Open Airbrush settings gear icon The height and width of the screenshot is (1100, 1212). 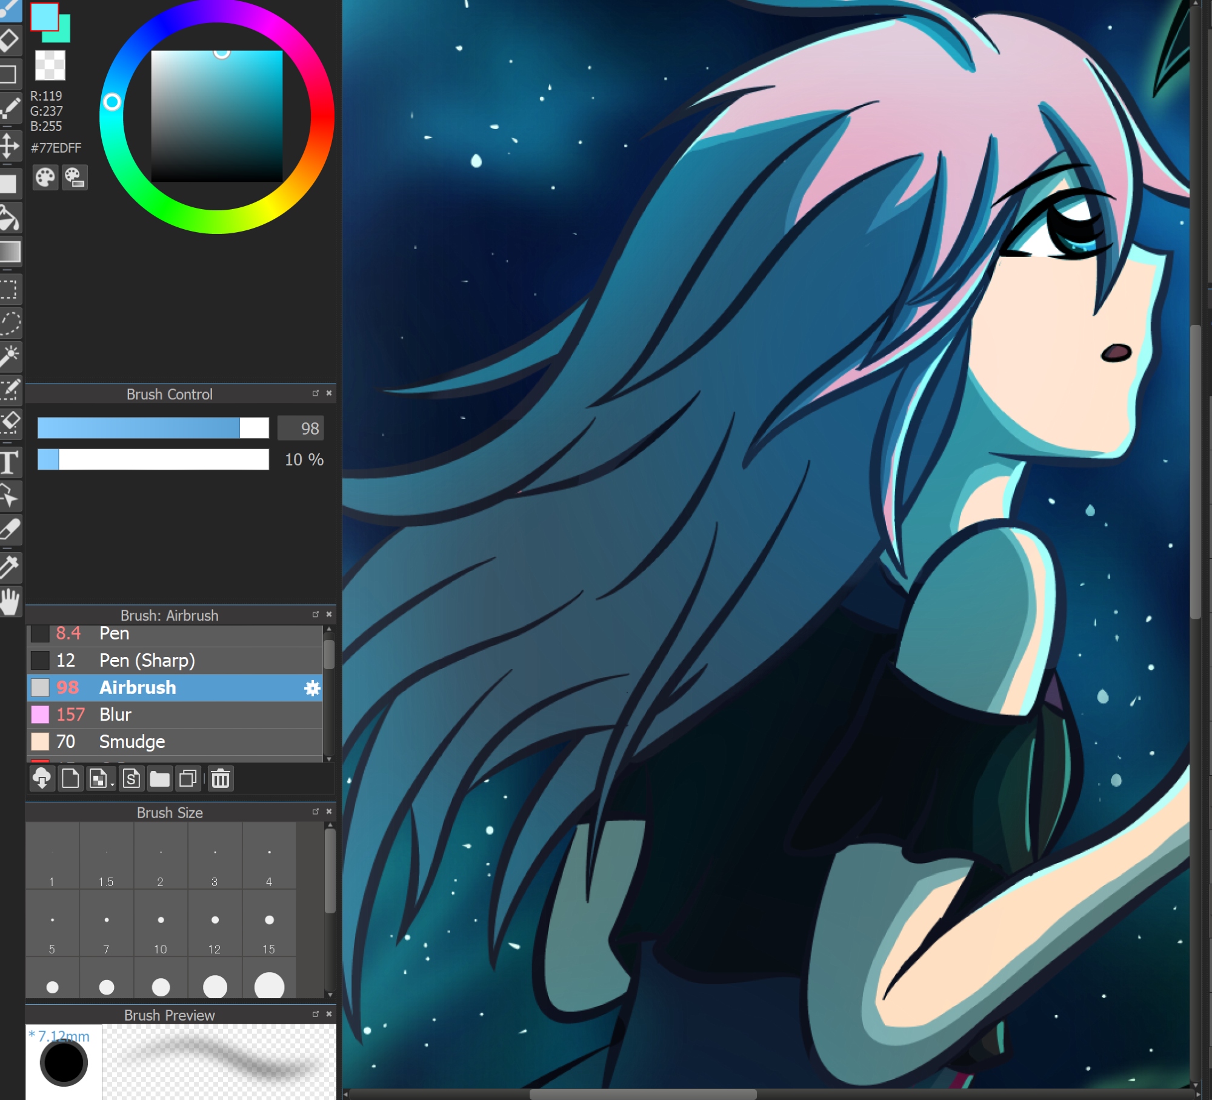312,688
